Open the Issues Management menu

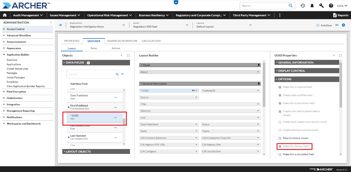point(65,15)
